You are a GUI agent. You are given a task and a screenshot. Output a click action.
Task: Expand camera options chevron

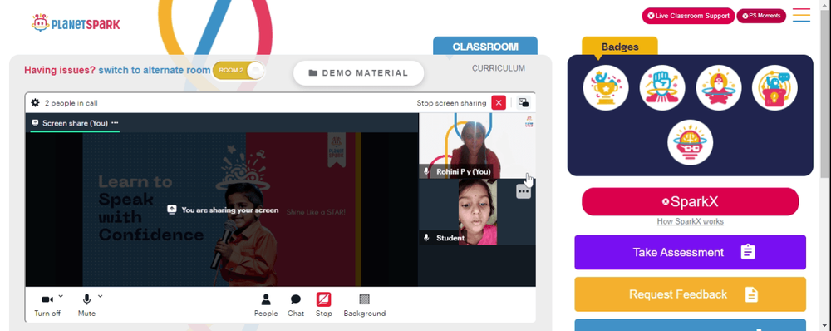[x=61, y=296]
